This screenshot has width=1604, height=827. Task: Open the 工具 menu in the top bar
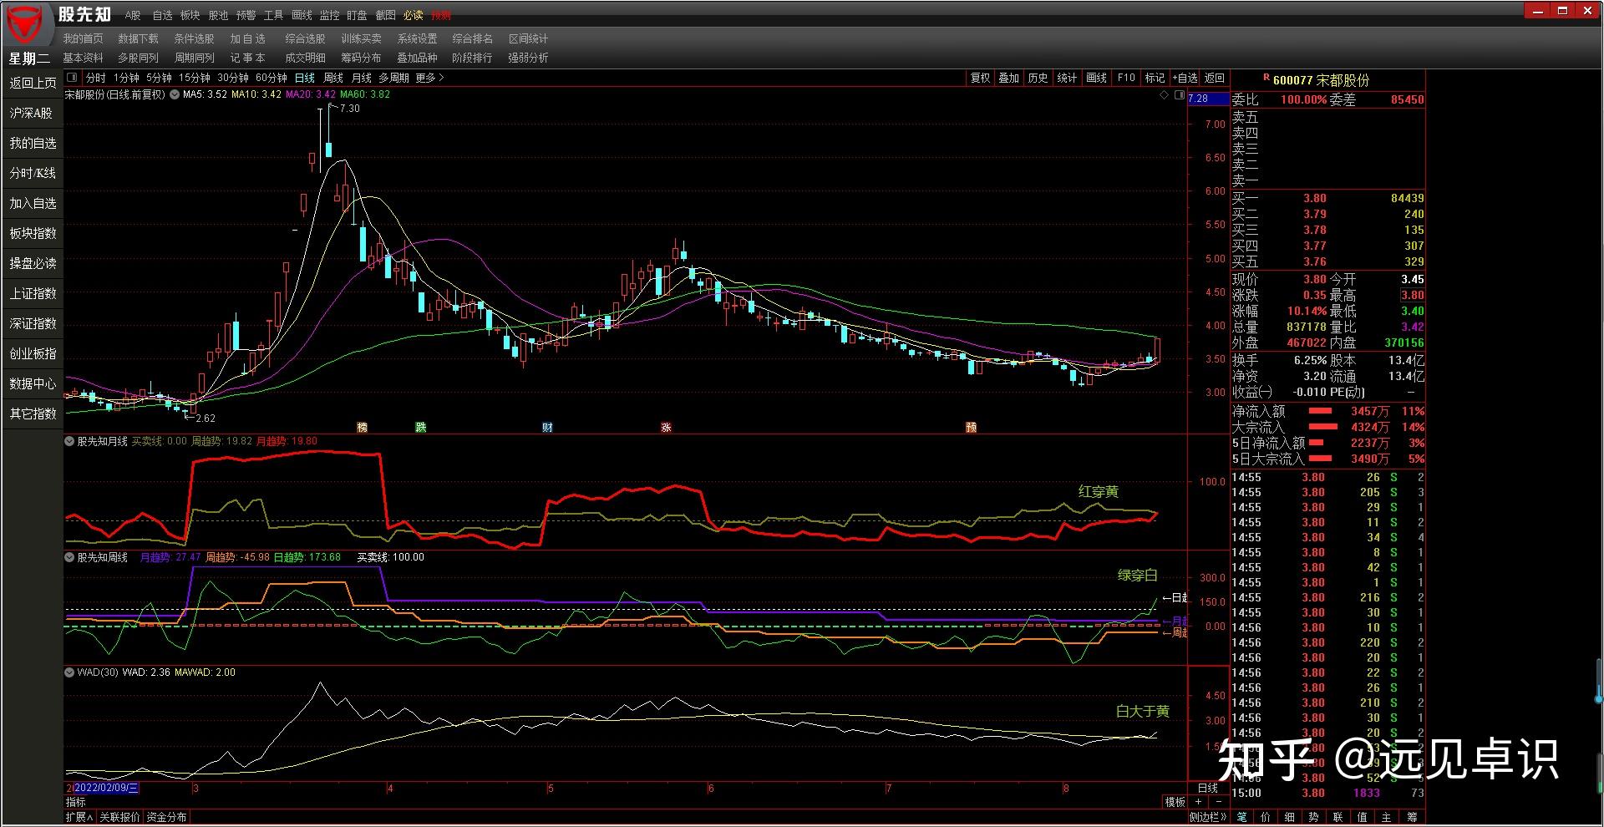[x=273, y=15]
